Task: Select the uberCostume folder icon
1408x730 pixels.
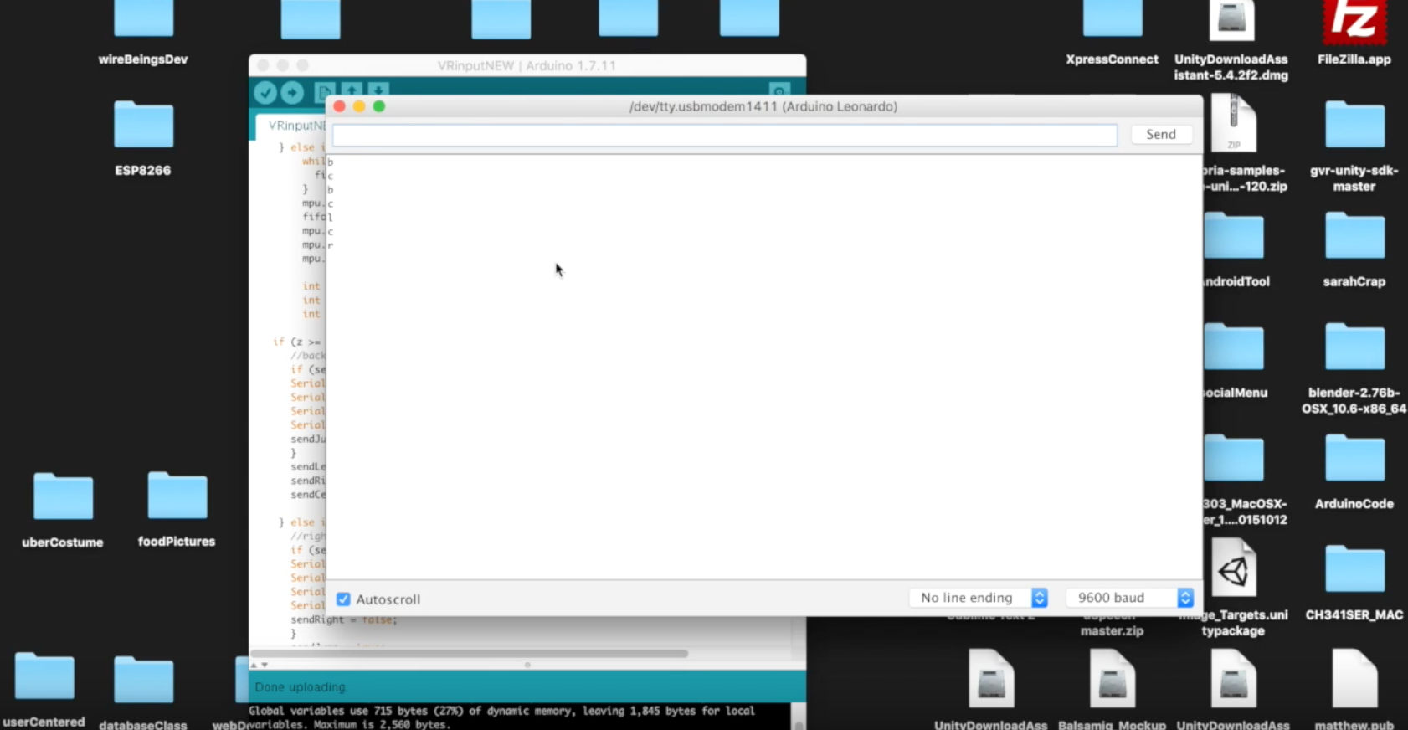Action: (63, 496)
